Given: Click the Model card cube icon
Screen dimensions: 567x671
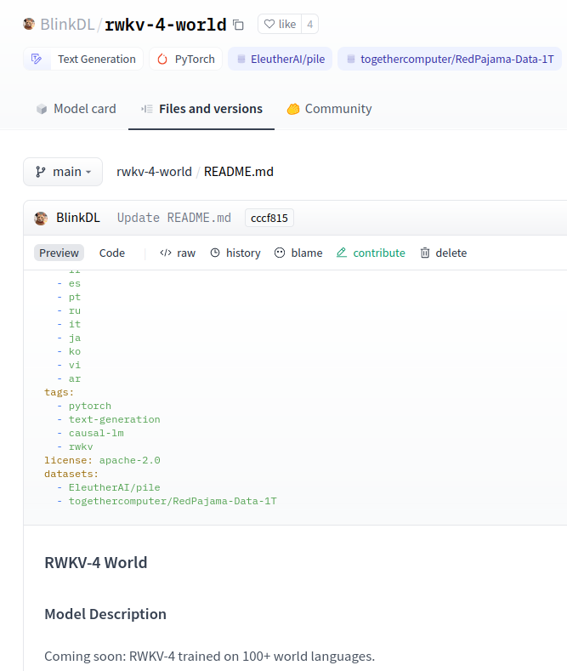Looking at the screenshot, I should click(42, 109).
